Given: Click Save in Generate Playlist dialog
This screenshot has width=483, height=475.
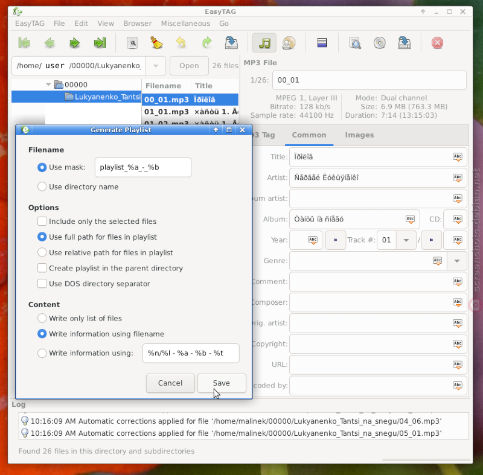Looking at the screenshot, I should tap(222, 383).
